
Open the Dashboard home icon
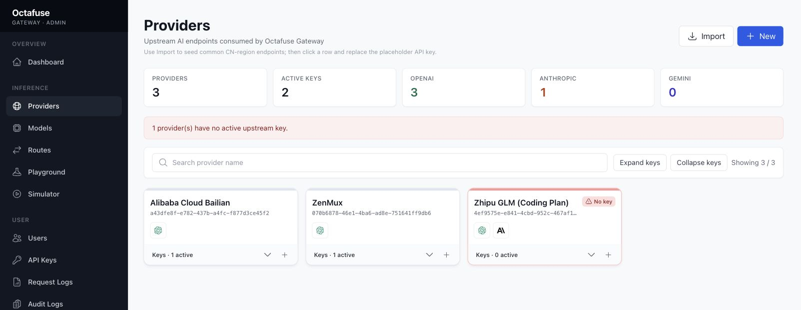point(17,62)
